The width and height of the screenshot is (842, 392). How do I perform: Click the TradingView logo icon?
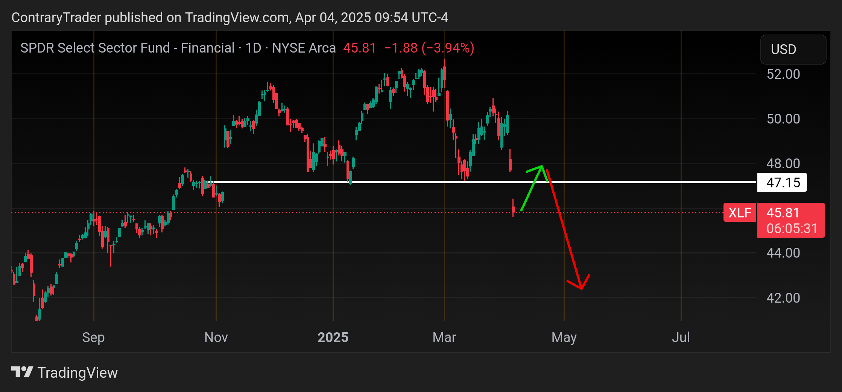coord(22,372)
